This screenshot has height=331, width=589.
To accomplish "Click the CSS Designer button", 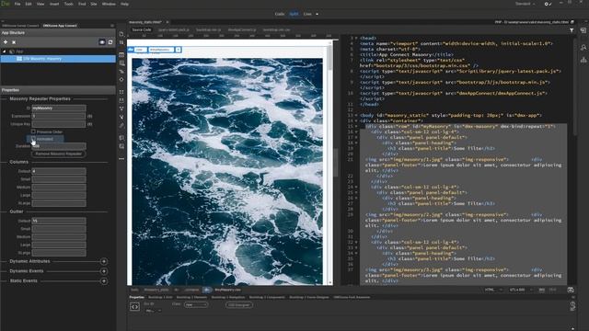I will 239,304.
